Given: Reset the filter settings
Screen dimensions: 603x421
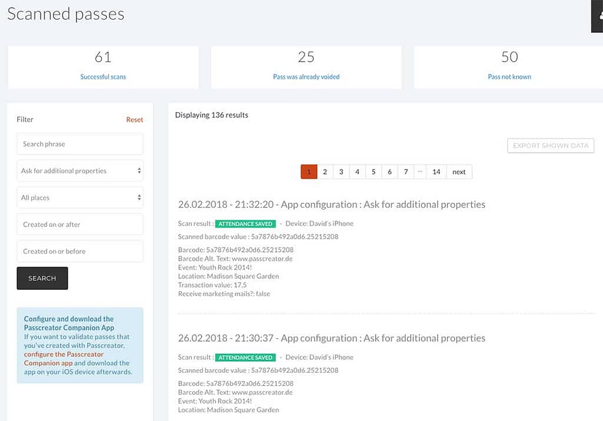Looking at the screenshot, I should (x=135, y=120).
